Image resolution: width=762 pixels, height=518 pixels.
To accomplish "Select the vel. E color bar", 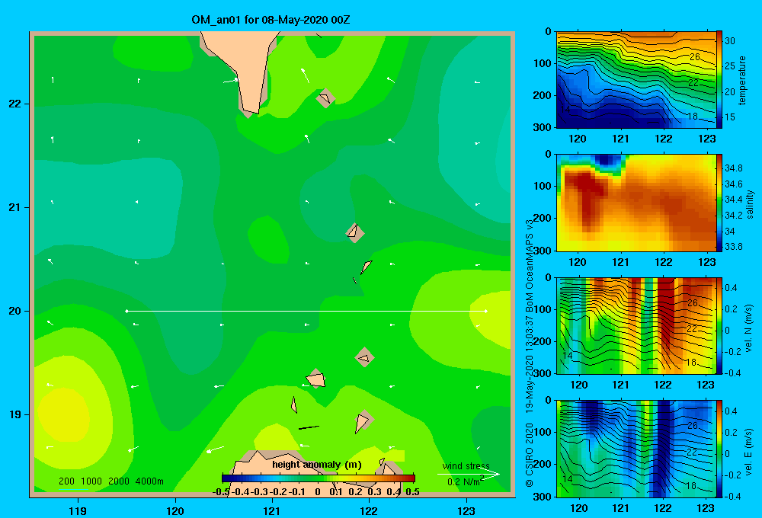I will [x=719, y=449].
